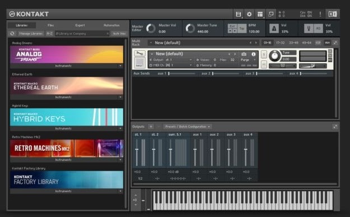Open the workspace panel layout menu

coord(260,15)
